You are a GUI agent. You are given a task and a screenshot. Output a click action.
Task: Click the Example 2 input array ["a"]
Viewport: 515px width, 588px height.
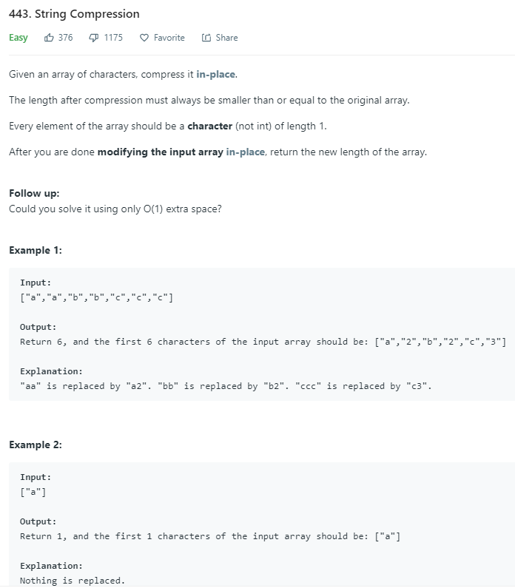[33, 492]
